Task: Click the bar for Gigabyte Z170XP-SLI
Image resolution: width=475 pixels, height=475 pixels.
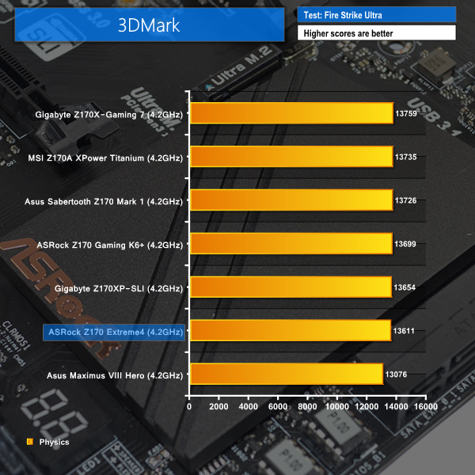Action: [x=291, y=287]
